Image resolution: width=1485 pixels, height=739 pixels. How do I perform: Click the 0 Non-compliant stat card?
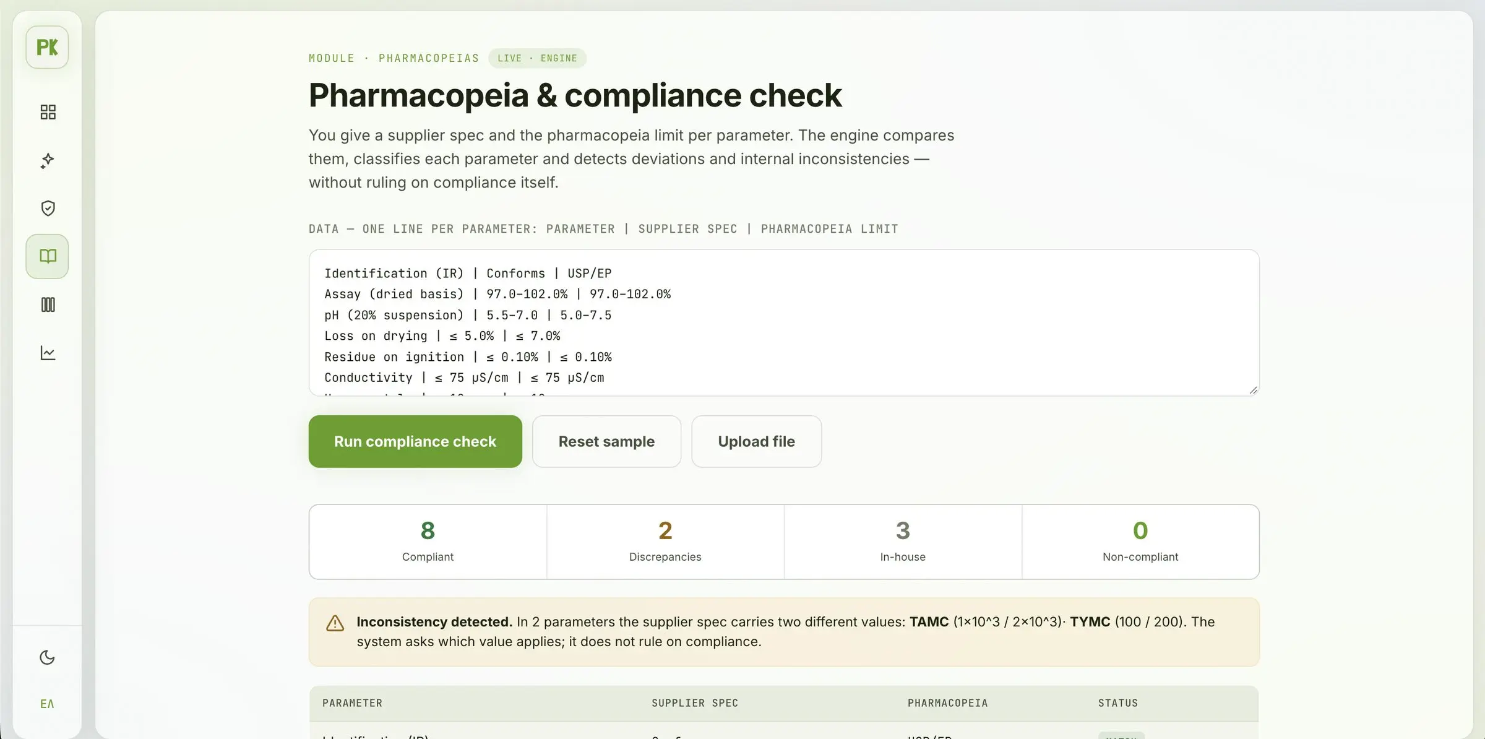(x=1140, y=542)
